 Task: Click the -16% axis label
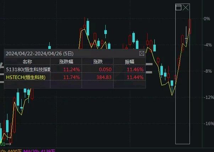coord(209,124)
